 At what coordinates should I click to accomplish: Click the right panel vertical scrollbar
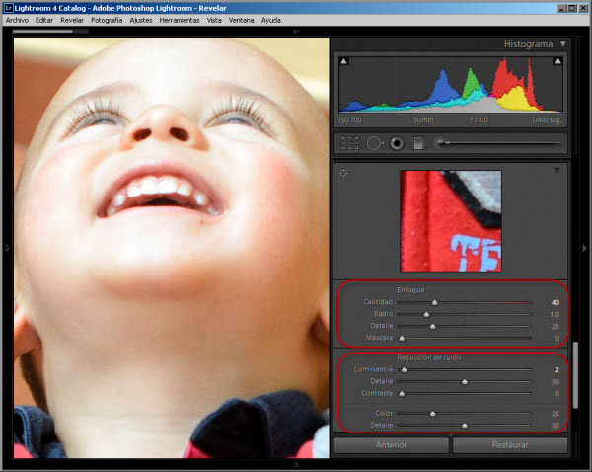pyautogui.click(x=575, y=375)
